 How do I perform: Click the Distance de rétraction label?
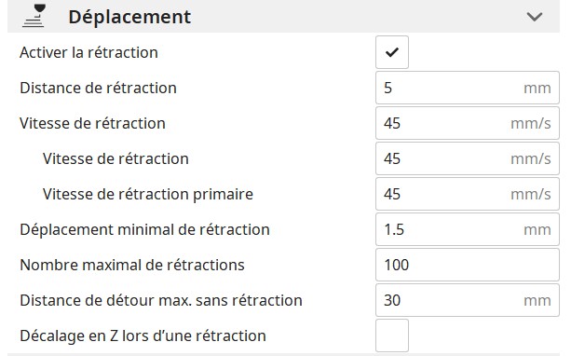(99, 88)
